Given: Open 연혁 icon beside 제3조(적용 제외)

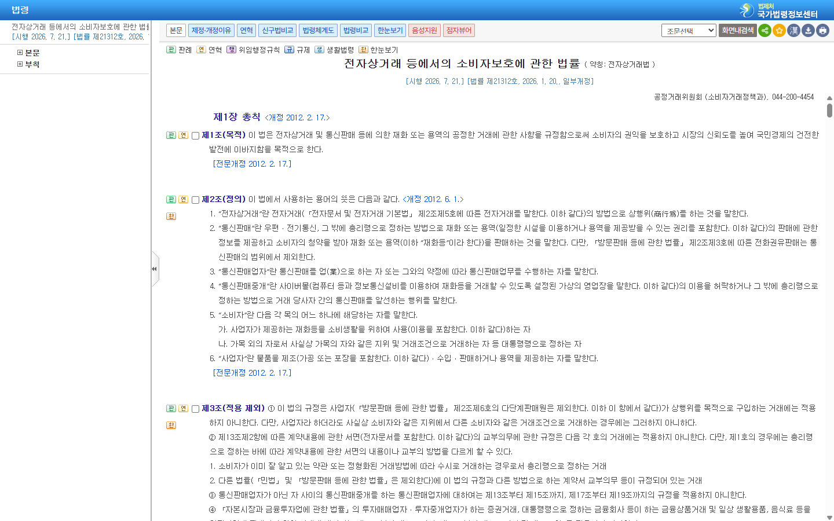Looking at the screenshot, I should [183, 408].
